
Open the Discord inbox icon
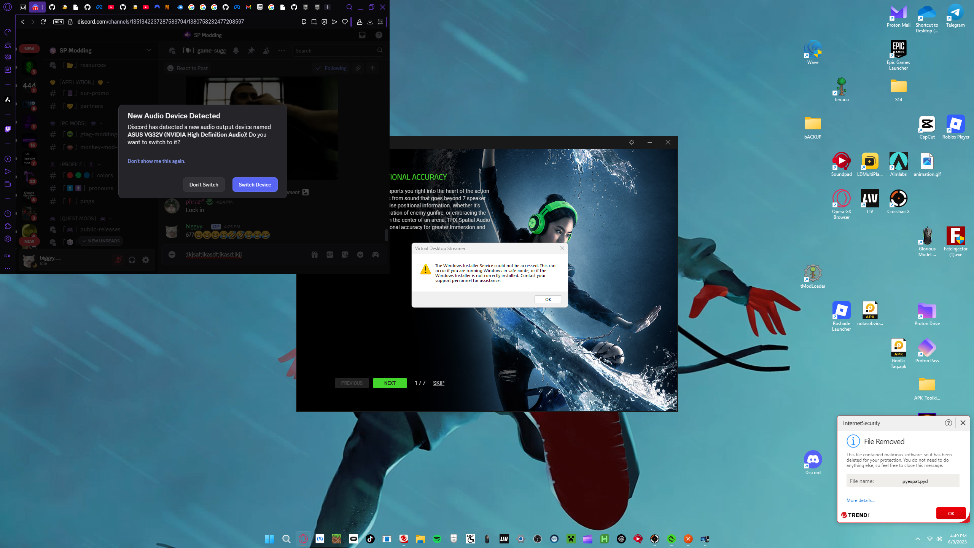pyautogui.click(x=362, y=35)
